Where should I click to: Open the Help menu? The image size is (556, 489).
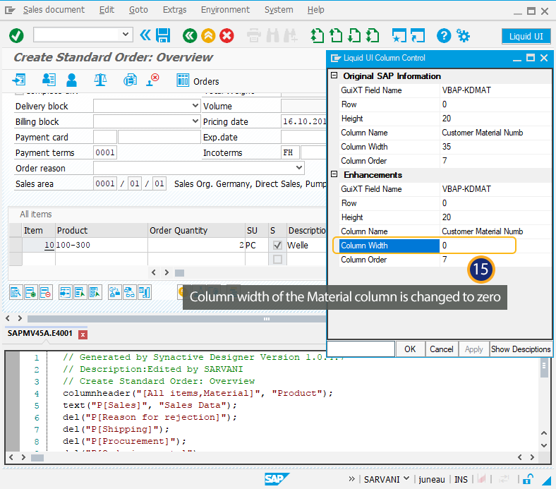click(x=315, y=10)
